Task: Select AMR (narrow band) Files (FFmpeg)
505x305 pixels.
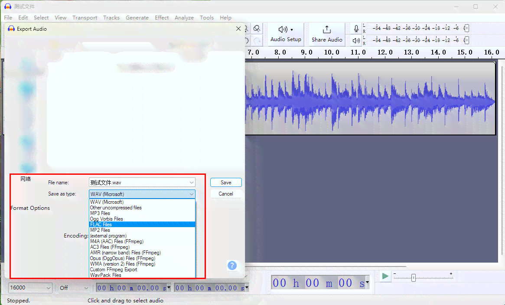Action: click(x=142, y=253)
